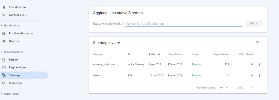279x100 pixels.
Task: Open the Discover report
Action: (x=15, y=41)
